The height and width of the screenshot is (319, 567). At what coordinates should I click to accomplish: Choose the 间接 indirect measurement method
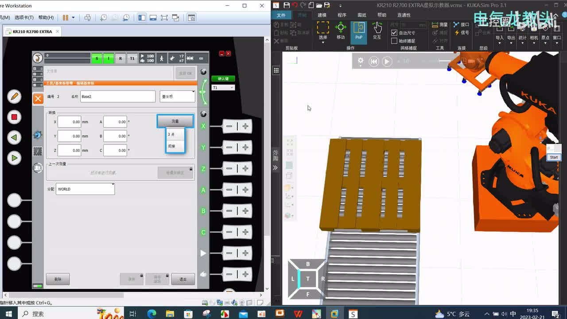coord(175,146)
